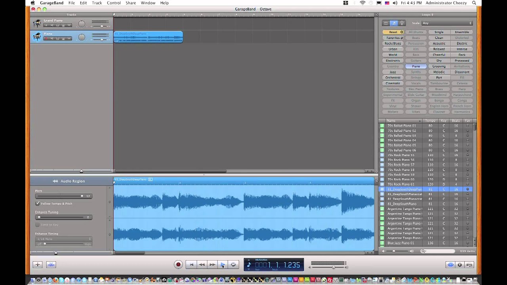This screenshot has height=285, width=507.
Task: Switch loop browser to musical button view
Action: (394, 23)
